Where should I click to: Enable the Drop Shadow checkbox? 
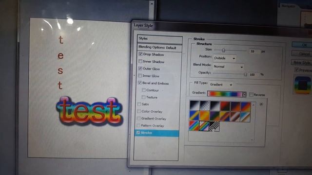pyautogui.click(x=140, y=54)
